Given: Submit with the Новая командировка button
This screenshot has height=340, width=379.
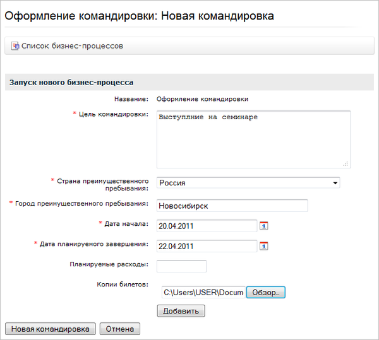Looking at the screenshot, I should [51, 329].
